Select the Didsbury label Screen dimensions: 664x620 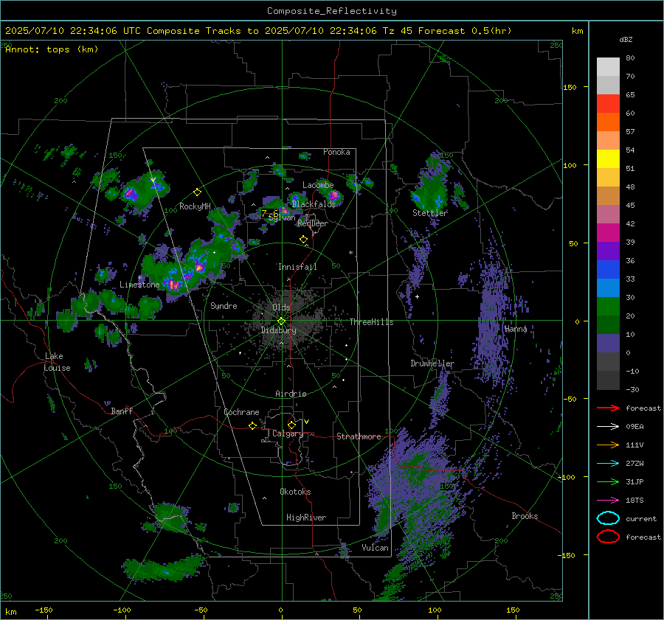[x=278, y=330]
